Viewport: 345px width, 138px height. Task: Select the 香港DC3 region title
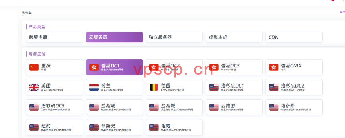point(230,66)
